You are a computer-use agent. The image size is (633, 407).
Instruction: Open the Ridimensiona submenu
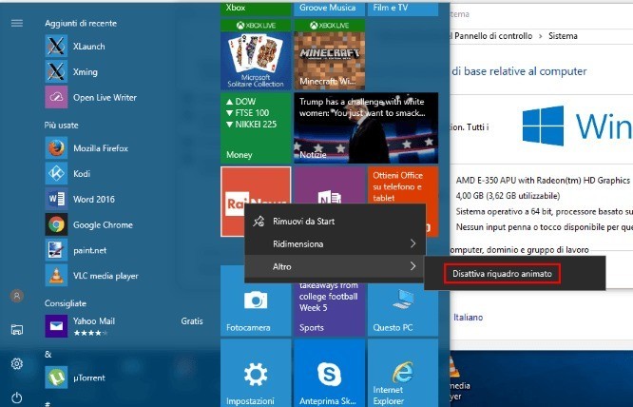(x=336, y=243)
